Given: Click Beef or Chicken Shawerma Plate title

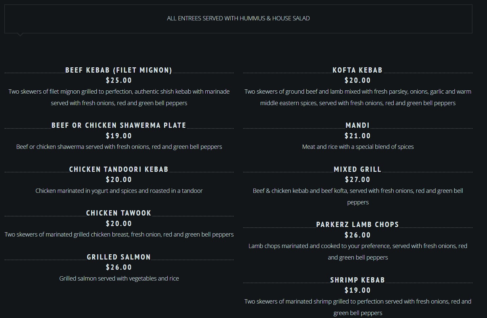Looking at the screenshot, I should click(x=119, y=125).
